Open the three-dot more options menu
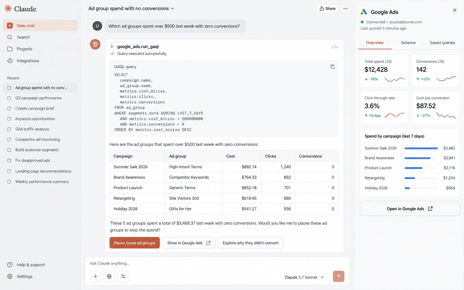 [x=345, y=9]
